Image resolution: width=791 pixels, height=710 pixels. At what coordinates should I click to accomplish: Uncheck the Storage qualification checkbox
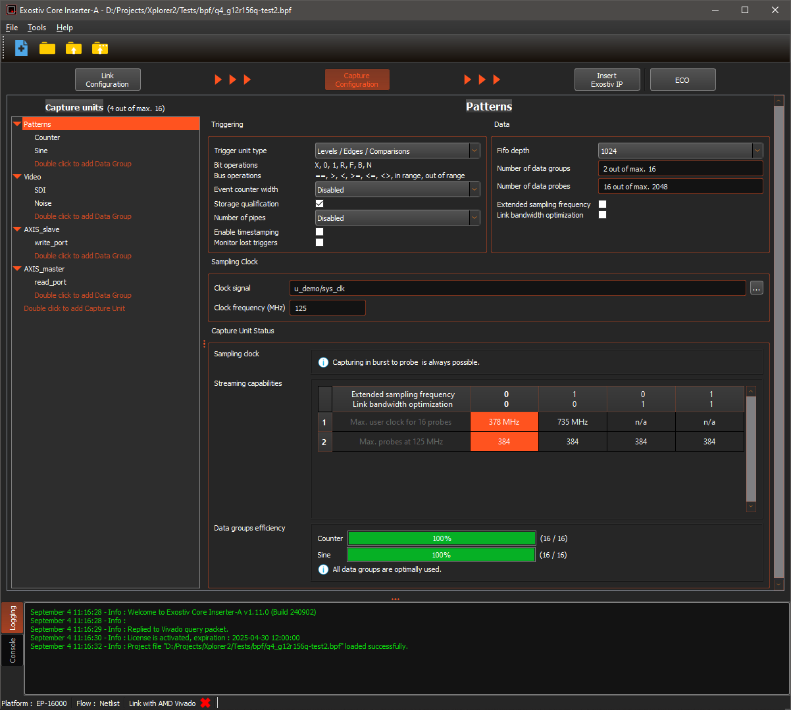tap(320, 204)
